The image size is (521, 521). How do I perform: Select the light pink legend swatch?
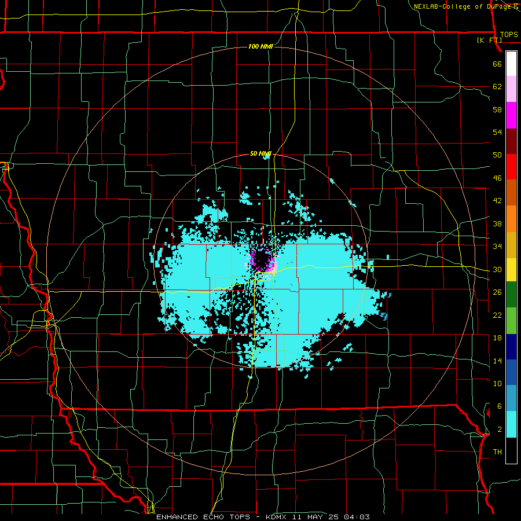click(x=511, y=89)
